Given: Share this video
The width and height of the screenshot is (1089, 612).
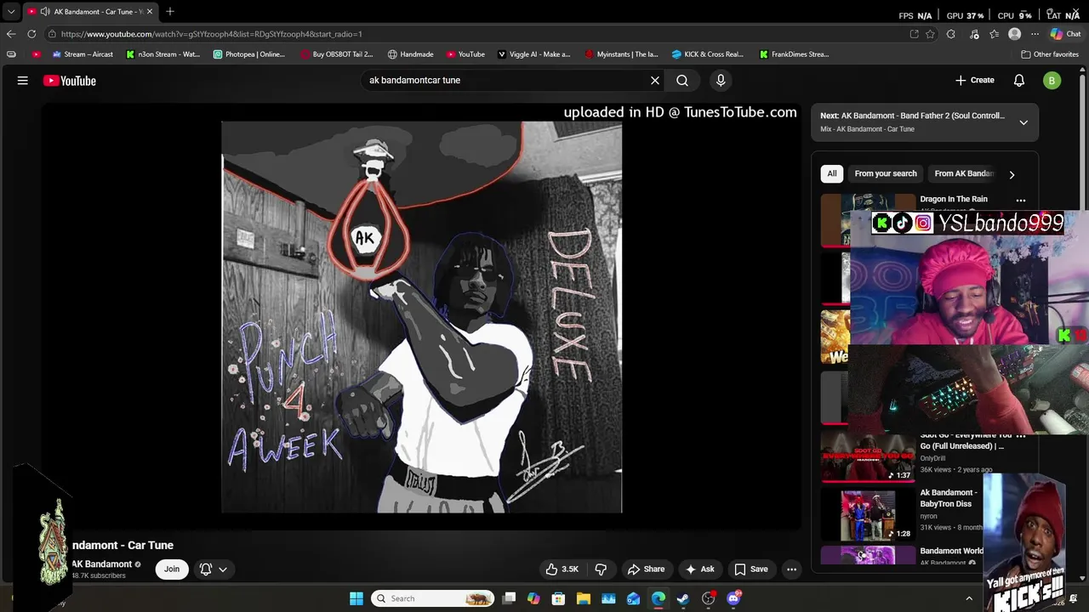Looking at the screenshot, I should [646, 569].
